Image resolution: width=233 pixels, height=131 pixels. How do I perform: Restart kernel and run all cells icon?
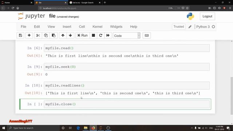pos(108,35)
